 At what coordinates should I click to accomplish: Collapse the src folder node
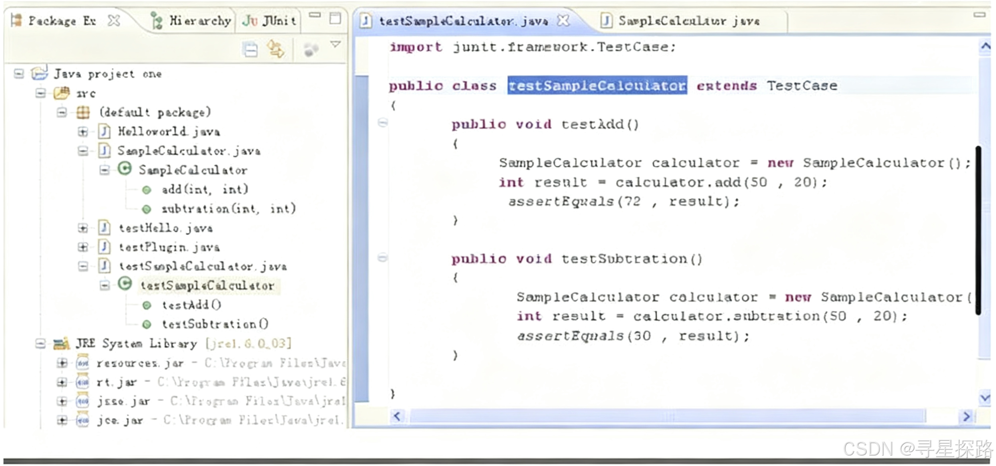(41, 93)
